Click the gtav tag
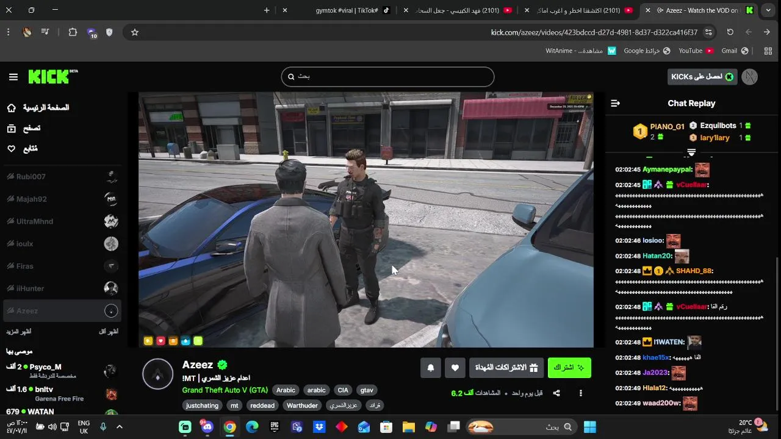 367,390
